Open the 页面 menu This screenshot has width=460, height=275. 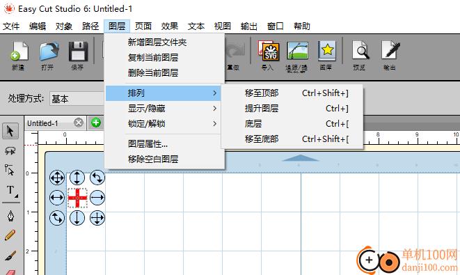tap(143, 26)
